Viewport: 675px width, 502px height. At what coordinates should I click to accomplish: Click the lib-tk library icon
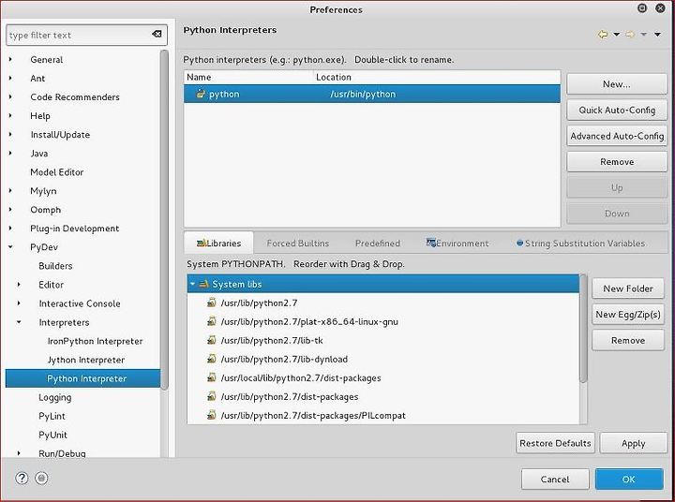tap(211, 340)
